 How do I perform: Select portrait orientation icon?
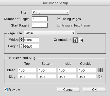[75, 40]
